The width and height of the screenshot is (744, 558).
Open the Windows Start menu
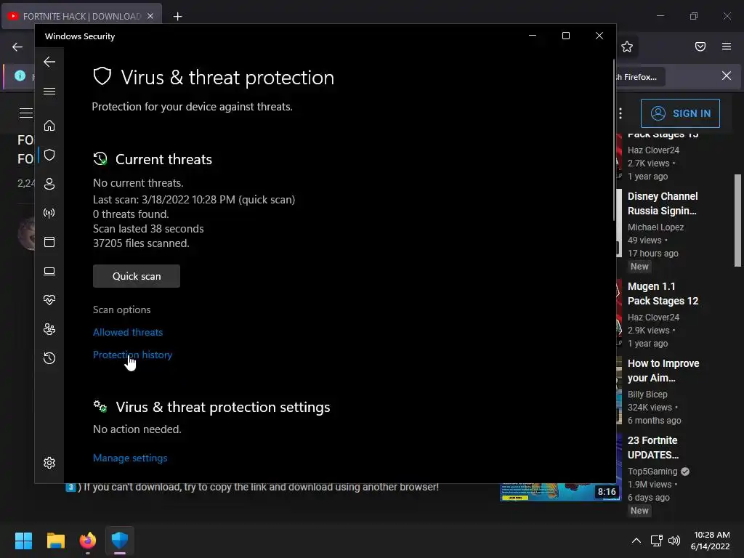point(24,541)
